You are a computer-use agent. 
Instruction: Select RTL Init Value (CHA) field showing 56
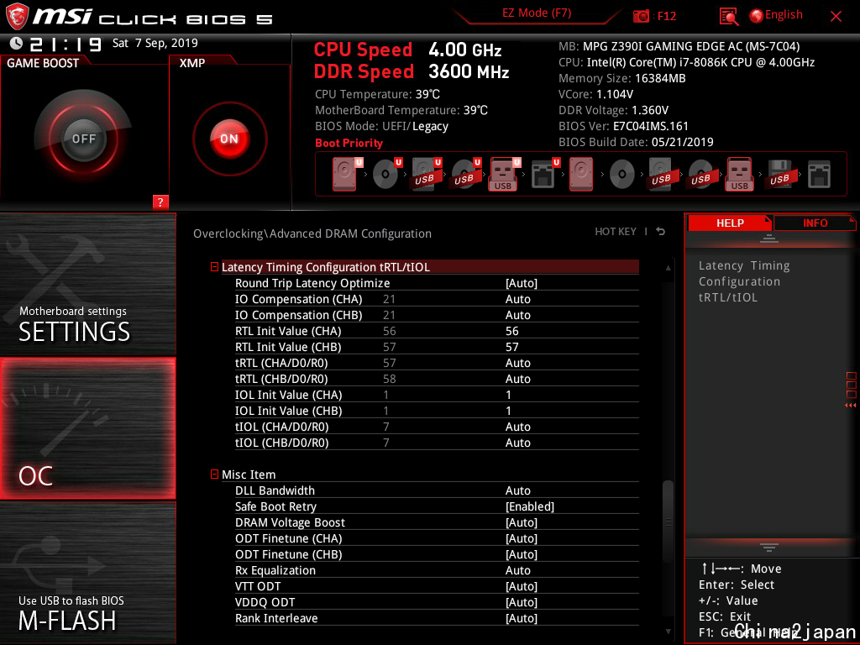[511, 331]
